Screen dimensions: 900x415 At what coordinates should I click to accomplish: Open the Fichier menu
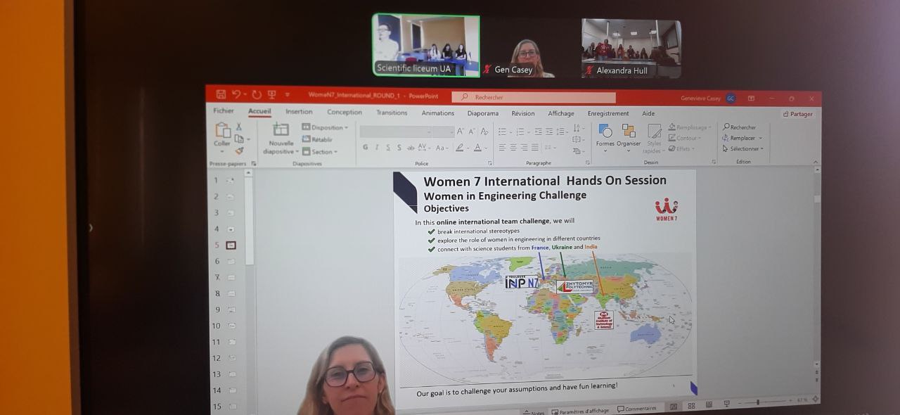(x=224, y=111)
